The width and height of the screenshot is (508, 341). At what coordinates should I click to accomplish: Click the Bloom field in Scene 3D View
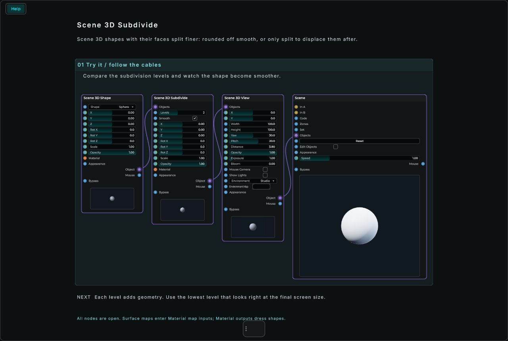pos(253,164)
